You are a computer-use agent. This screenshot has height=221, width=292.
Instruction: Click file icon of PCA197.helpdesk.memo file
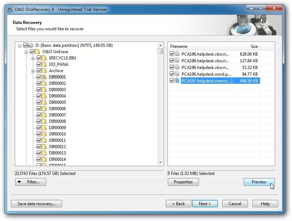pos(177,81)
